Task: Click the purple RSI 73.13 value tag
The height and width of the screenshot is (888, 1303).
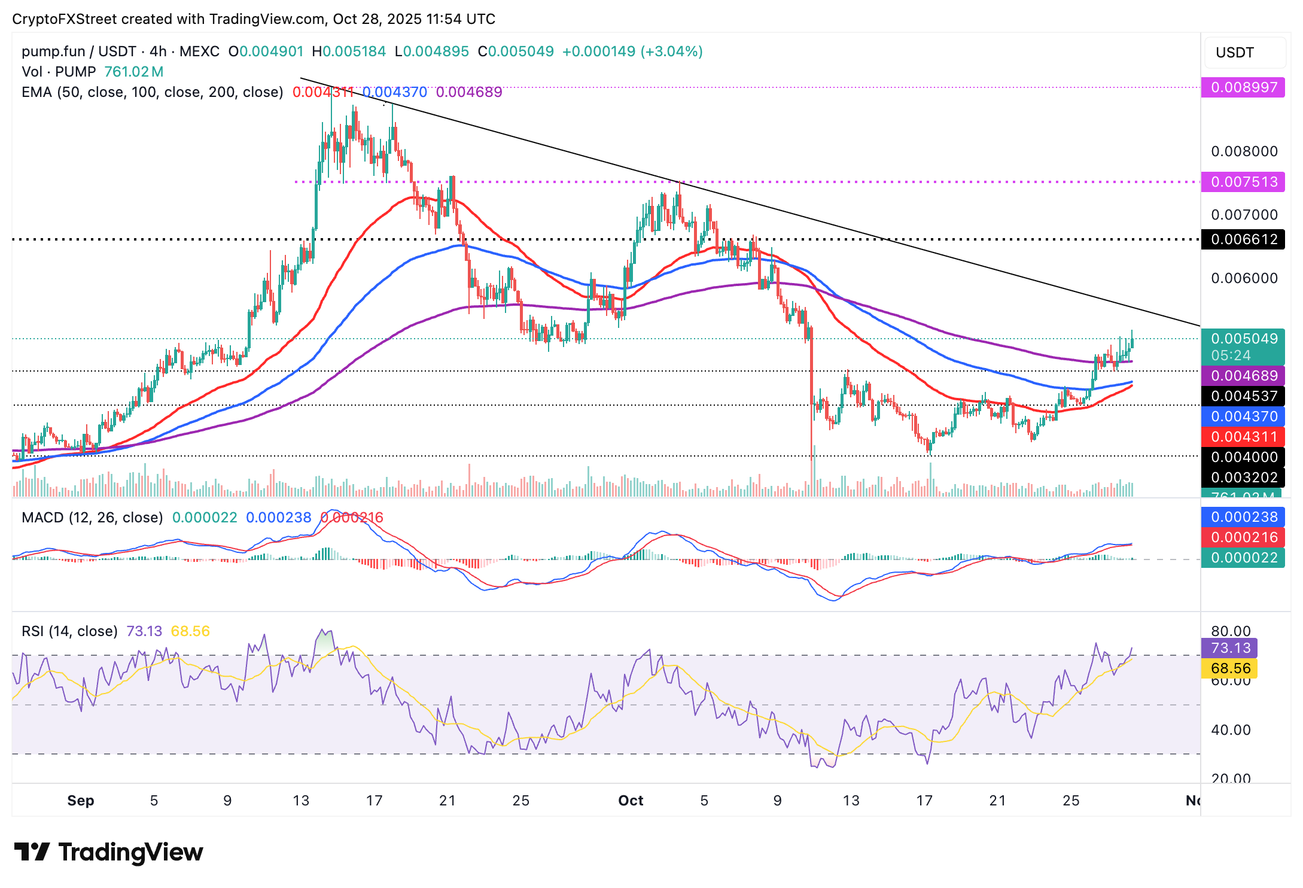Action: 1230,648
